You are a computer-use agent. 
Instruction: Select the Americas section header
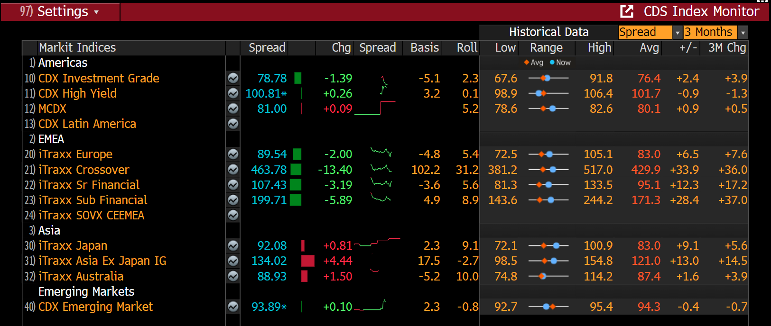pos(63,63)
